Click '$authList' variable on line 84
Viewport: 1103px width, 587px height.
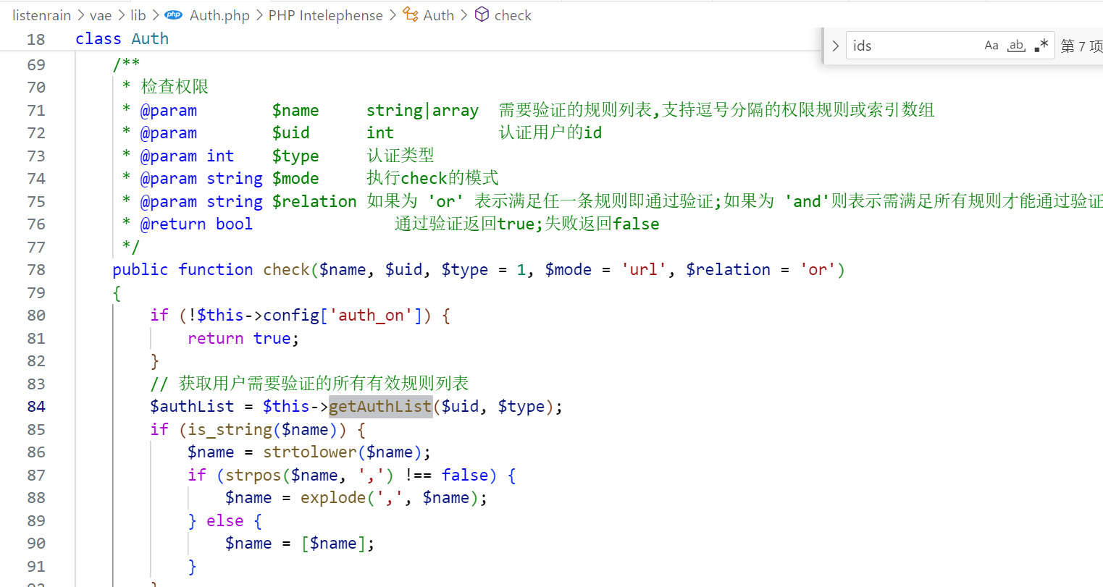click(192, 407)
